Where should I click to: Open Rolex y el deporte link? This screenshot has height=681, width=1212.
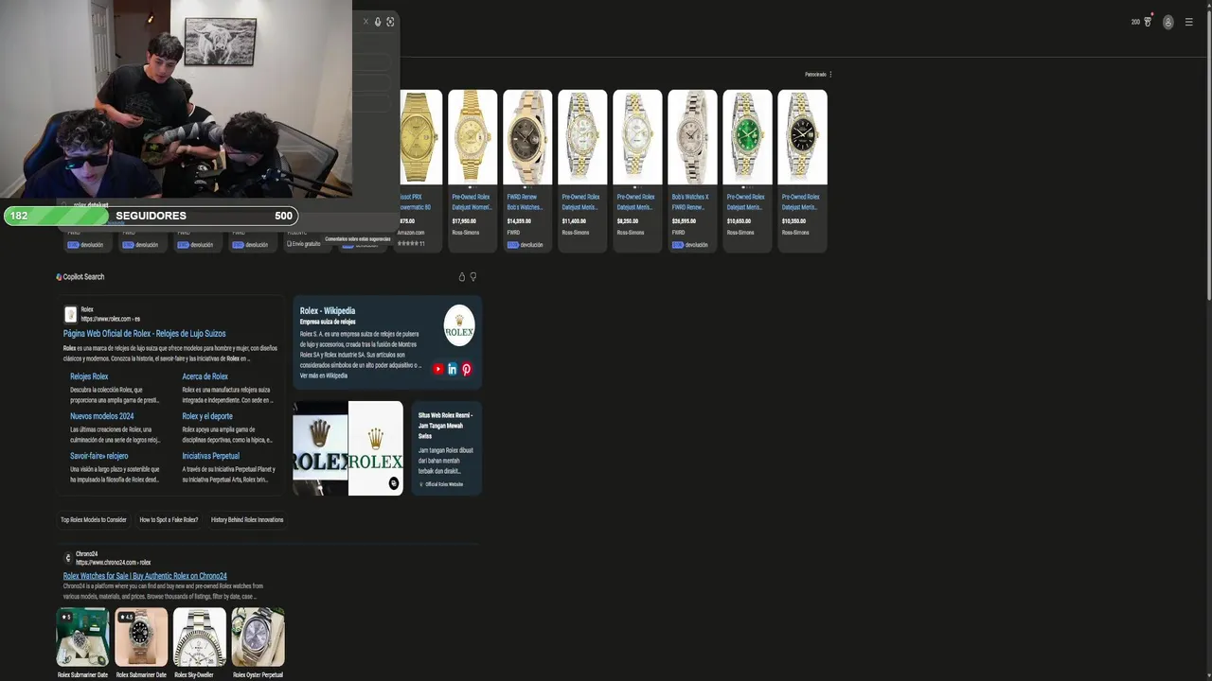click(x=207, y=416)
